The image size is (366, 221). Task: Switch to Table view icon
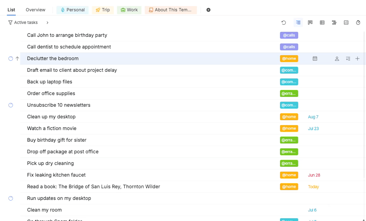pos(322,23)
